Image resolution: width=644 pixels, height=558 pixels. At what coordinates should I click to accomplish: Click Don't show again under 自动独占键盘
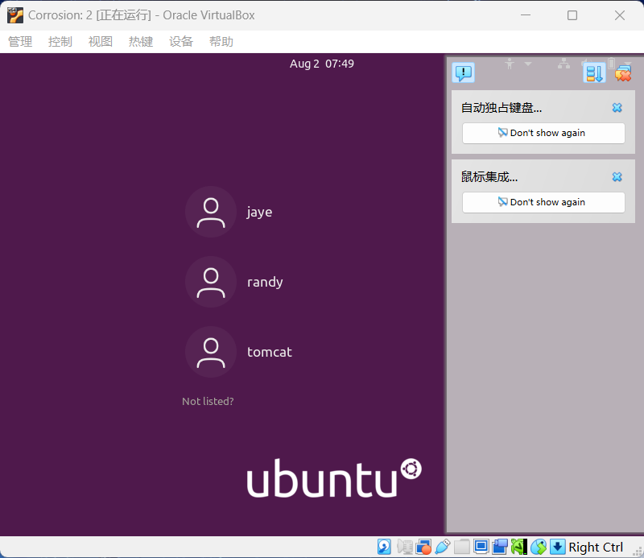pyautogui.click(x=543, y=133)
